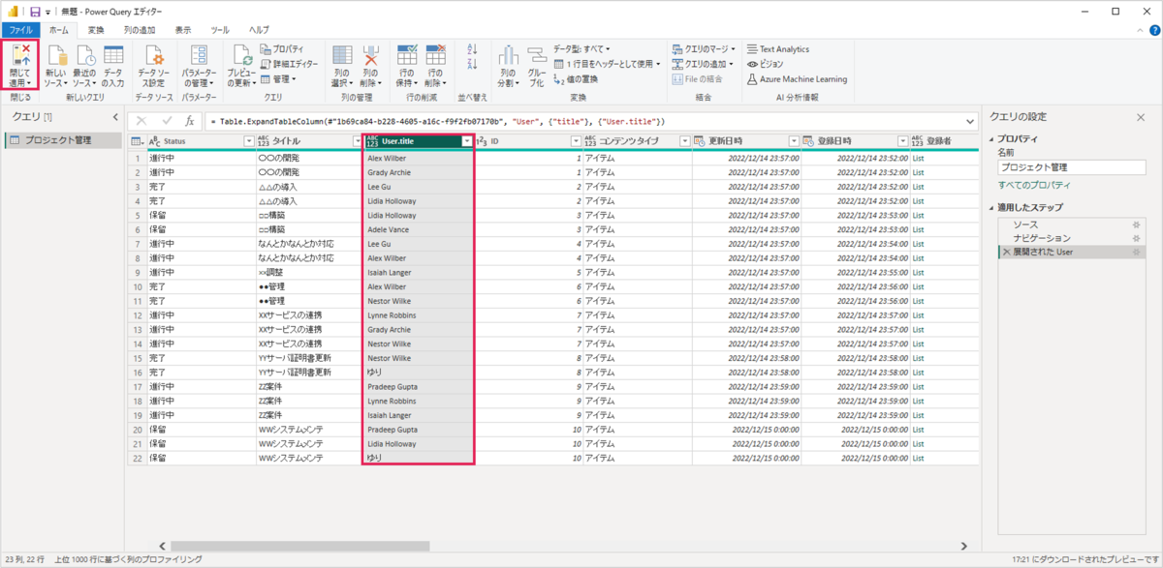Select the ナビゲーション applied step
This screenshot has width=1163, height=568.
pos(1041,238)
